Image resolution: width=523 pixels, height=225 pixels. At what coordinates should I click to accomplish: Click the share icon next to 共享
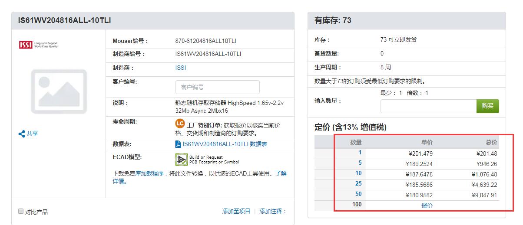click(x=21, y=134)
